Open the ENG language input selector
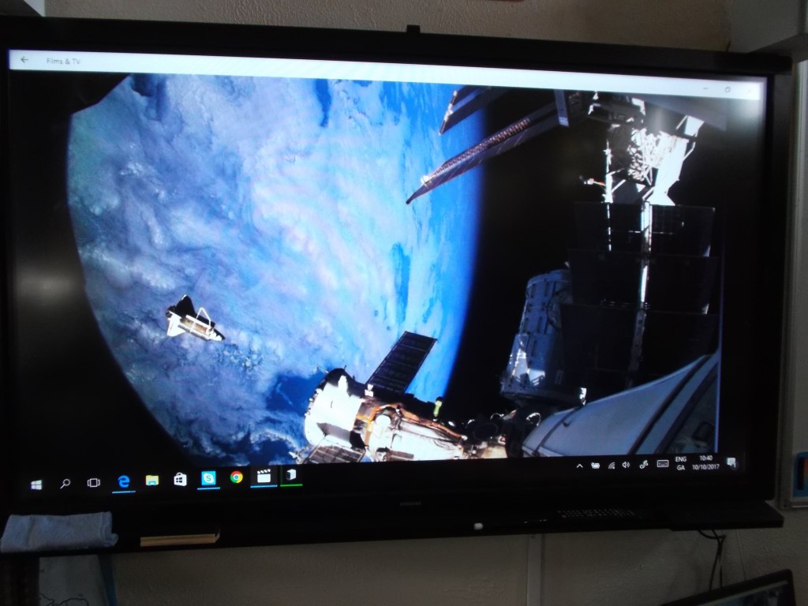 pyautogui.click(x=680, y=462)
